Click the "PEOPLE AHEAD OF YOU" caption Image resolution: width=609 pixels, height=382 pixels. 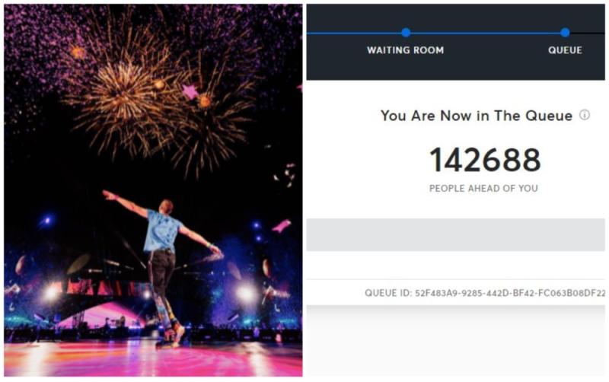coord(483,189)
